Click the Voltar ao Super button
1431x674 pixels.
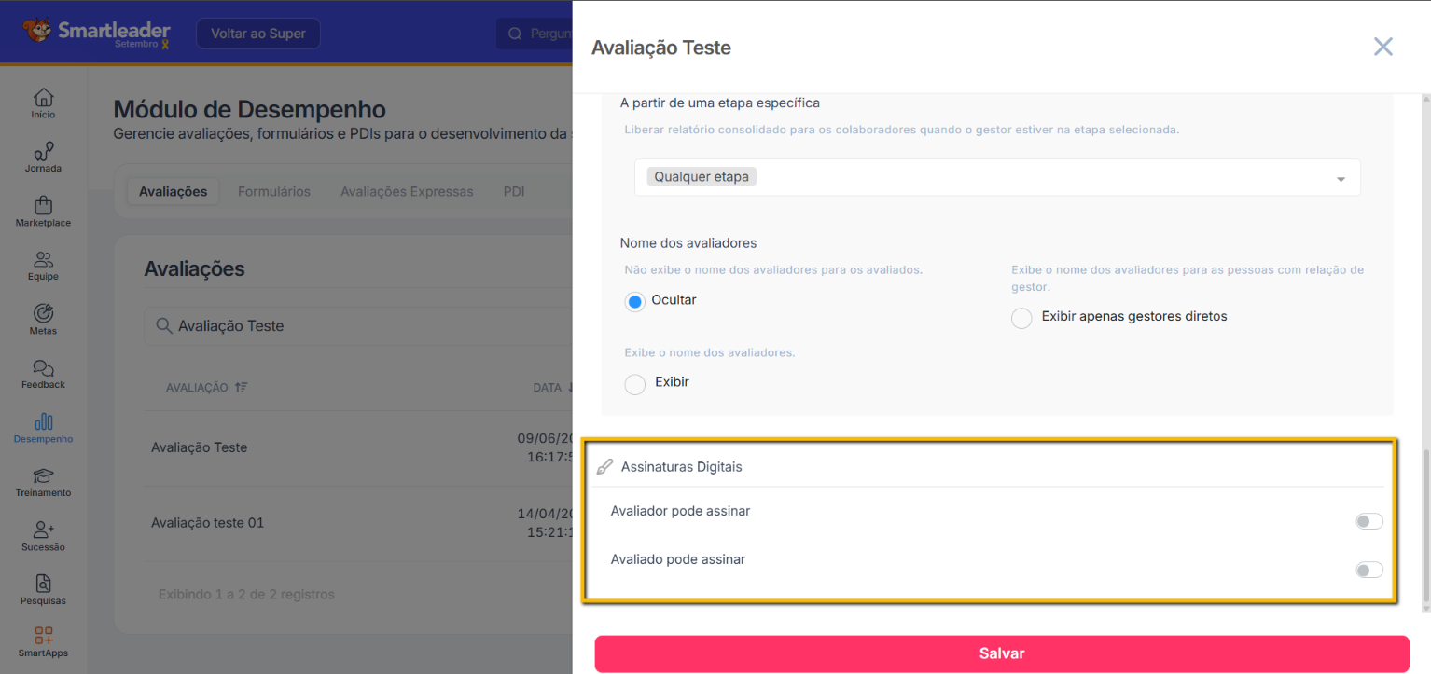pyautogui.click(x=258, y=34)
